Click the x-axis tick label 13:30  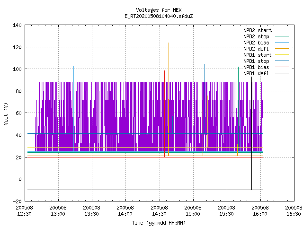tap(91, 214)
